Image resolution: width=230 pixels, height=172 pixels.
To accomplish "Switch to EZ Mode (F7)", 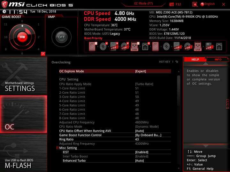I will pos(143,4).
